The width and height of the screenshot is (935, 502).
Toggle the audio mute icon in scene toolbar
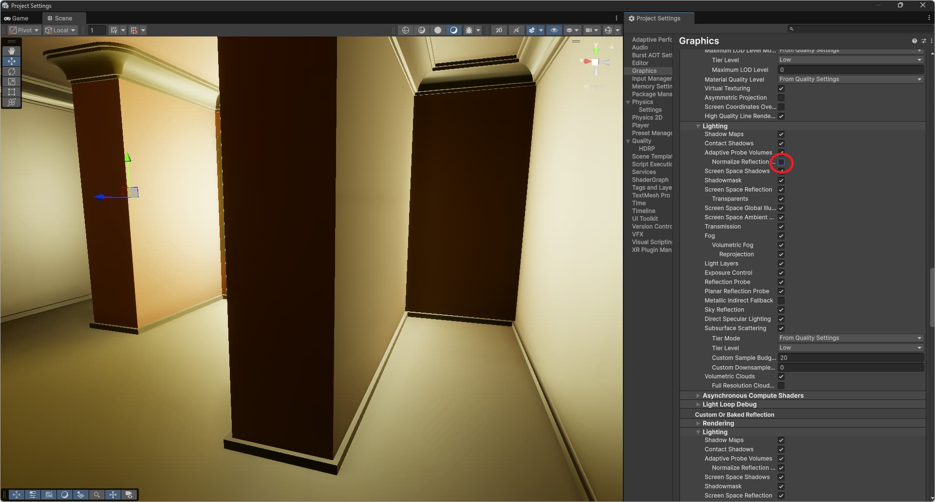pos(516,30)
